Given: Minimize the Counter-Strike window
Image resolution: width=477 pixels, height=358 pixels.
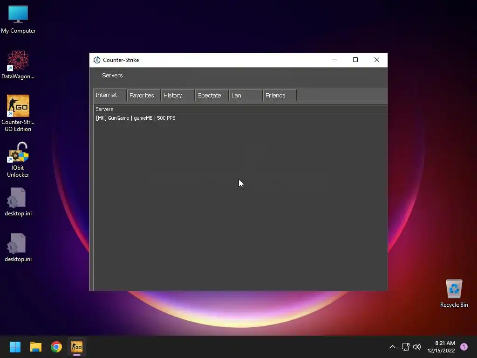Looking at the screenshot, I should 334,60.
